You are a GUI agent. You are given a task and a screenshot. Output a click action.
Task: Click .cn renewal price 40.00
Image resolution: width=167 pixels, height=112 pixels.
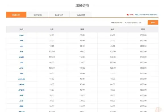[x=82, y=46]
